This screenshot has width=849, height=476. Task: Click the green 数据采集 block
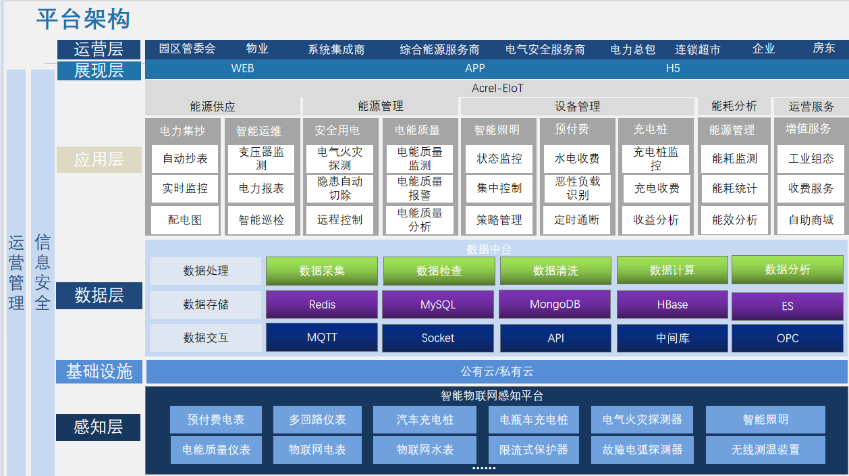pos(322,271)
